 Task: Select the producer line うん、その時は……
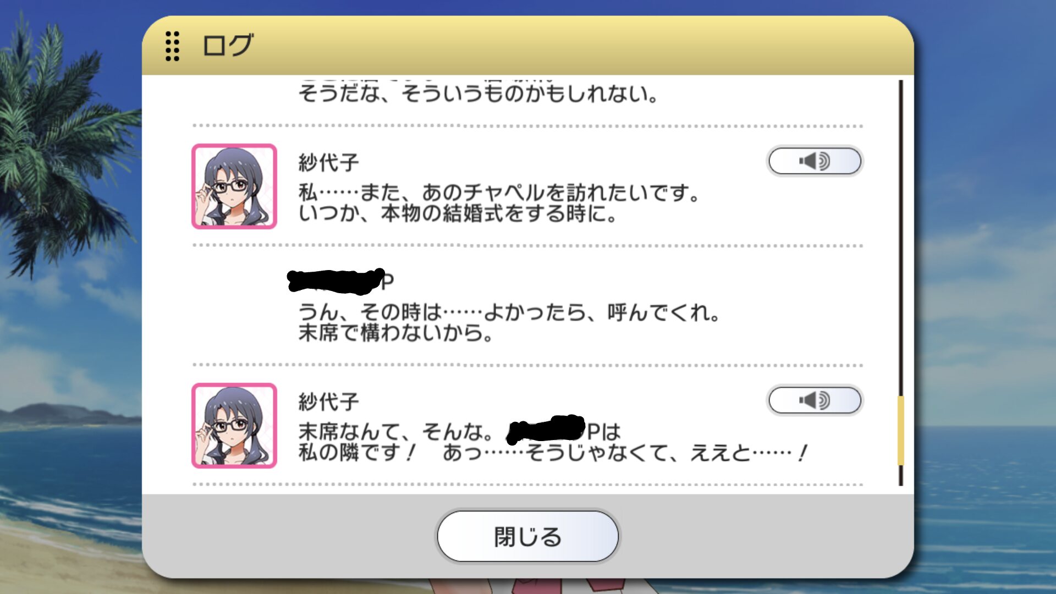click(509, 312)
